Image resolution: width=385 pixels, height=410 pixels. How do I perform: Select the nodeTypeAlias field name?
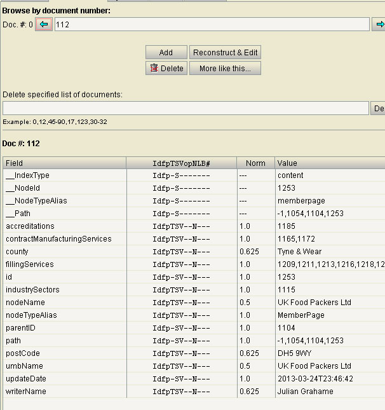click(31, 315)
